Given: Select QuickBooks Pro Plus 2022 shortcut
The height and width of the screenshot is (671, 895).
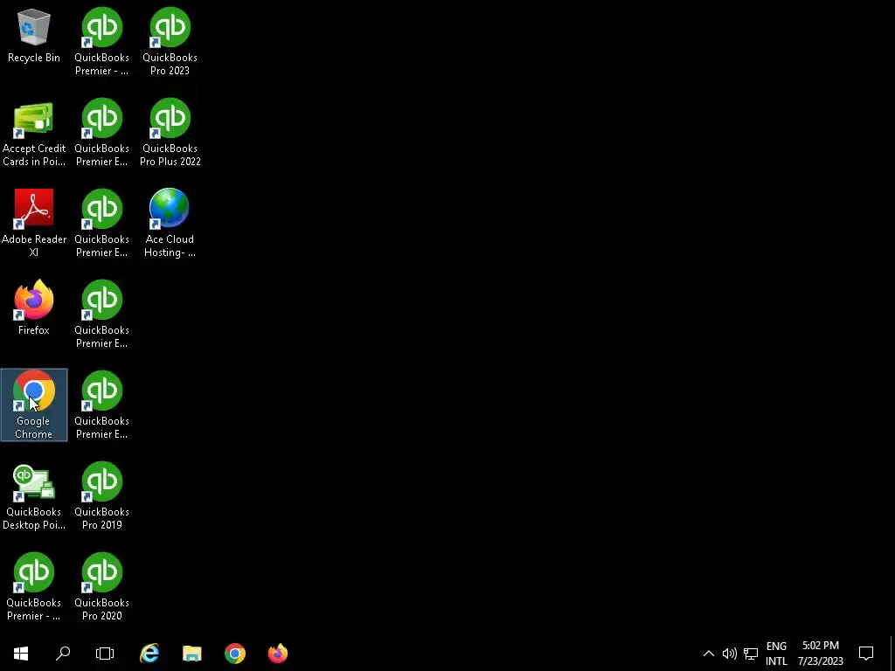Looking at the screenshot, I should tap(170, 133).
